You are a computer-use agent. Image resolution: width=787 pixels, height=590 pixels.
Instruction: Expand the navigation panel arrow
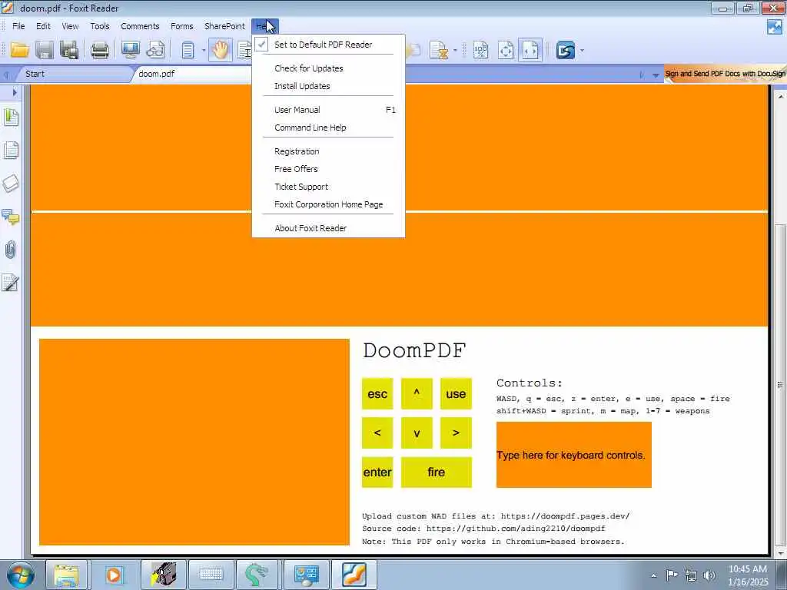point(15,92)
